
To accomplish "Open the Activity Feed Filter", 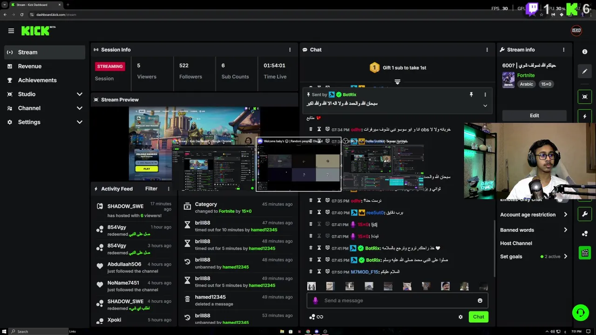I will (x=151, y=189).
